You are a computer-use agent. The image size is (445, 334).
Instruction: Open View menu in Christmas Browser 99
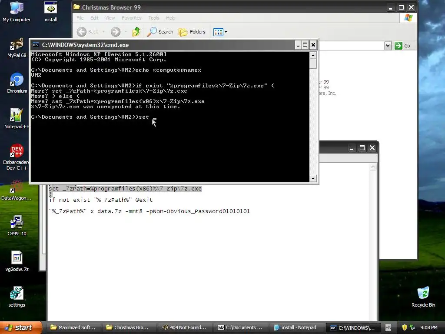click(110, 18)
